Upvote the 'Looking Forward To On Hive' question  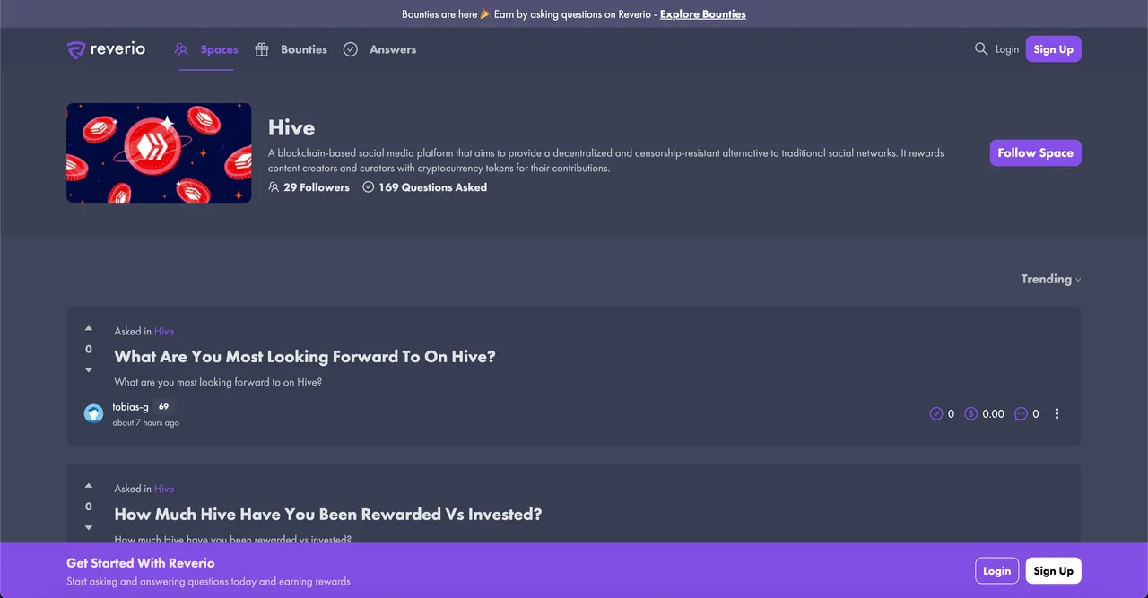(89, 328)
